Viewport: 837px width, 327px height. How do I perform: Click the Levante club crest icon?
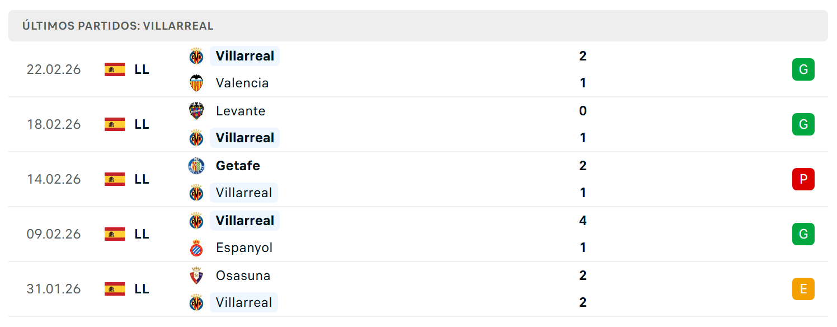pos(196,111)
